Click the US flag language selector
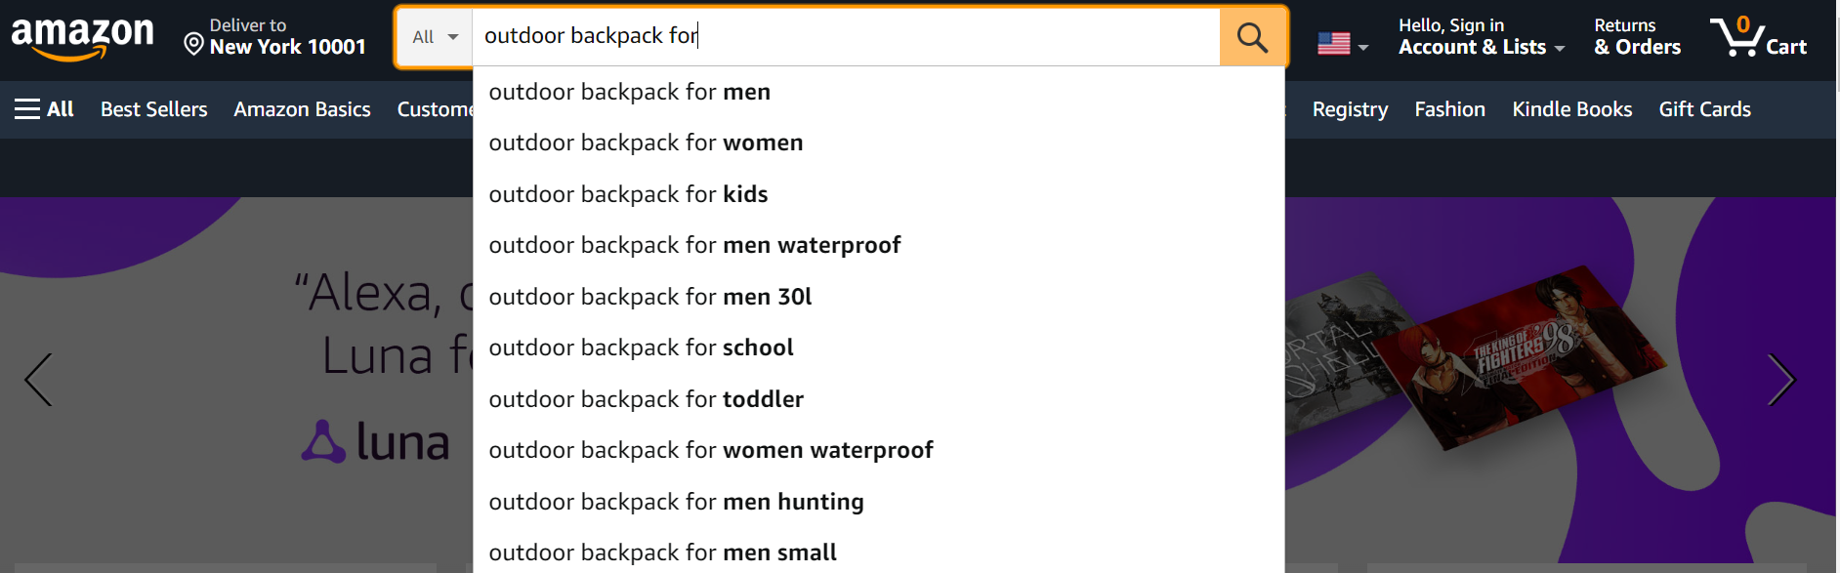The height and width of the screenshot is (573, 1840). [1342, 44]
